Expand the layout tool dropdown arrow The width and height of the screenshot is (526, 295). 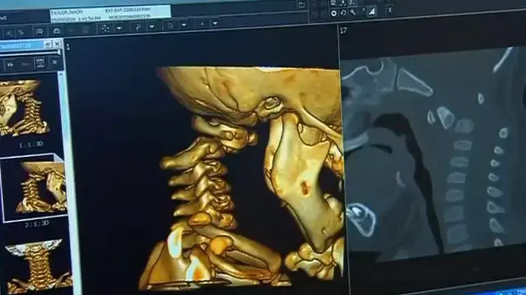point(184,25)
